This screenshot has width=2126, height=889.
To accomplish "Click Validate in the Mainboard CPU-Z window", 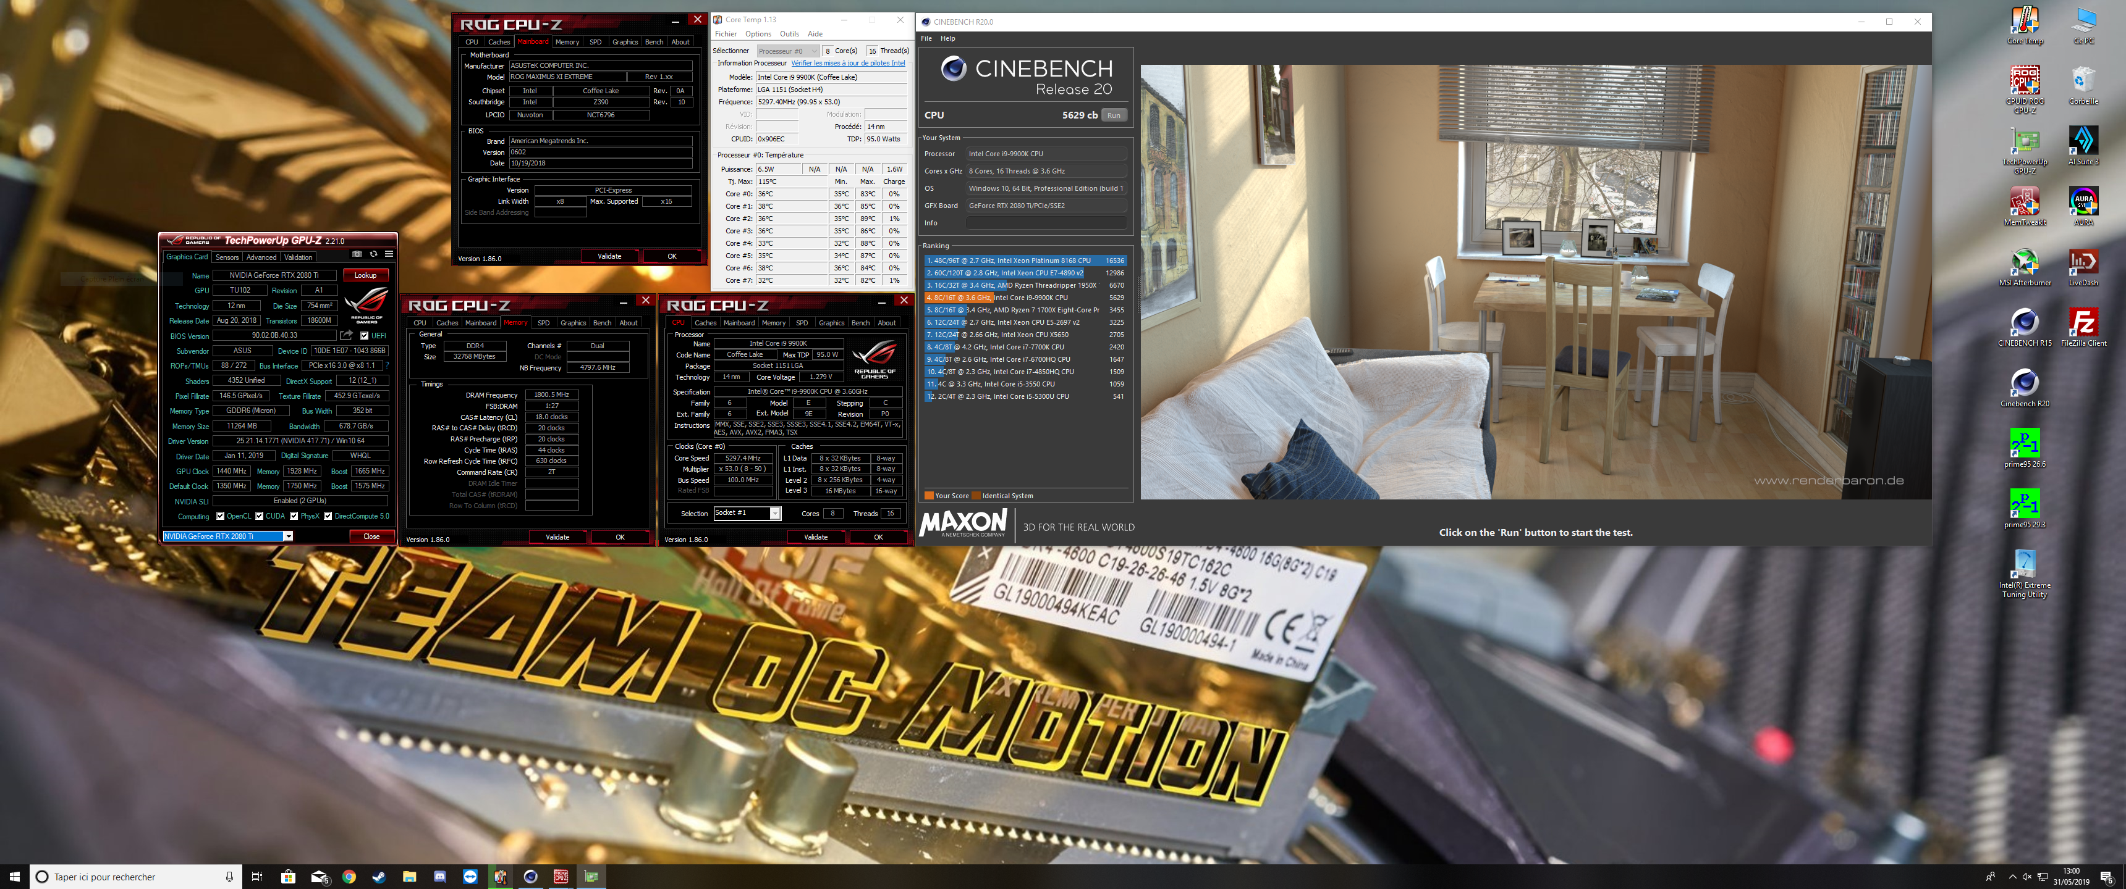I will point(609,256).
